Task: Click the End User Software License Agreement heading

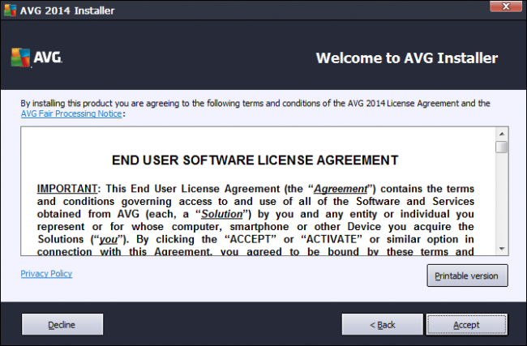Action: point(255,160)
